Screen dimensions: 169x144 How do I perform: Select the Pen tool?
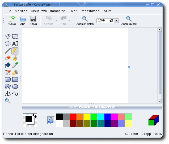click(15, 51)
